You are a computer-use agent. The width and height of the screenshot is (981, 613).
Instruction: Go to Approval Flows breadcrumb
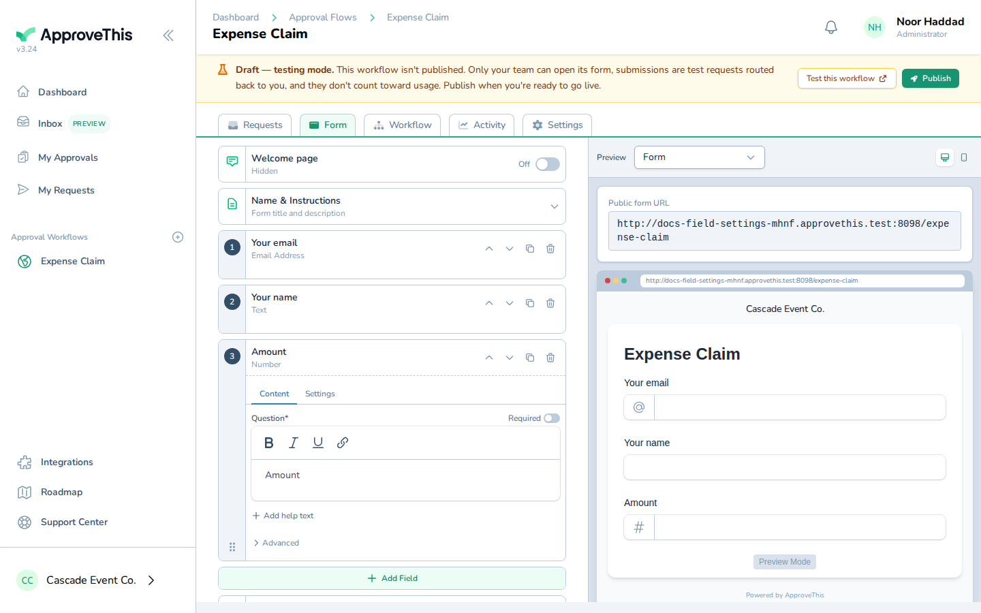coord(323,17)
